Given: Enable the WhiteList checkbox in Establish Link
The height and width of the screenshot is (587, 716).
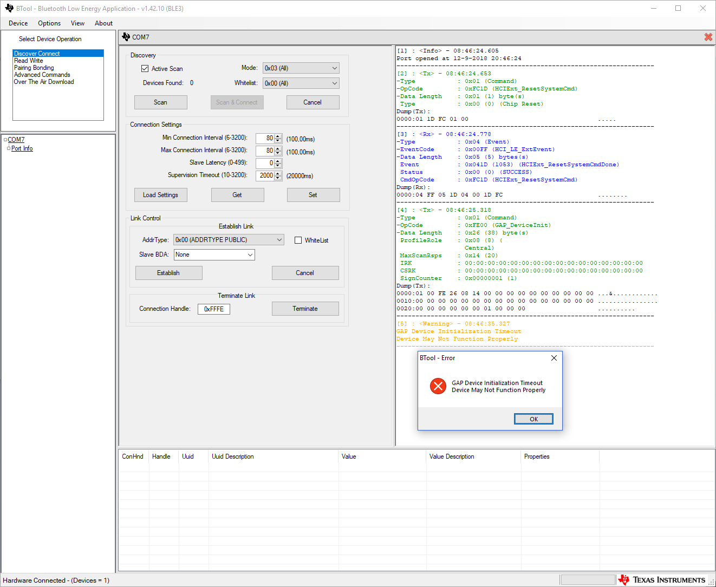Looking at the screenshot, I should (x=297, y=240).
